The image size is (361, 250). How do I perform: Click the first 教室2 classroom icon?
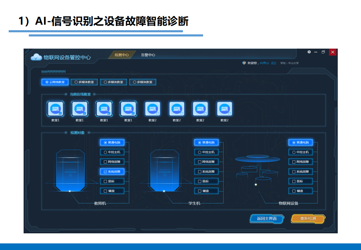click(x=153, y=109)
